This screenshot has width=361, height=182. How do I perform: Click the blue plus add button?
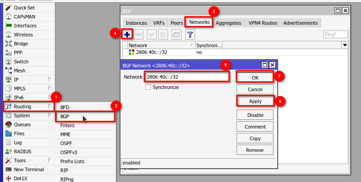tap(128, 35)
